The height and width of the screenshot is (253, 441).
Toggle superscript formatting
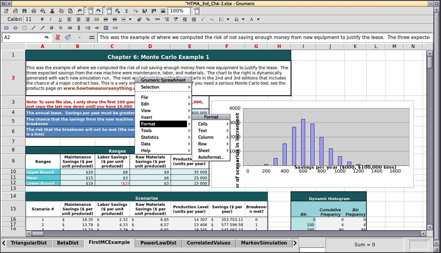[x=203, y=19]
